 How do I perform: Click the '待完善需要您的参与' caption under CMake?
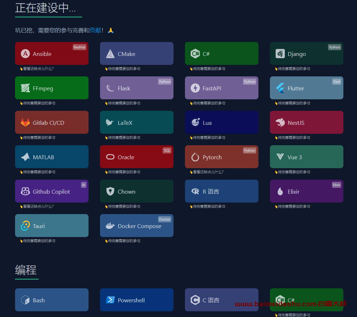[x=123, y=69]
